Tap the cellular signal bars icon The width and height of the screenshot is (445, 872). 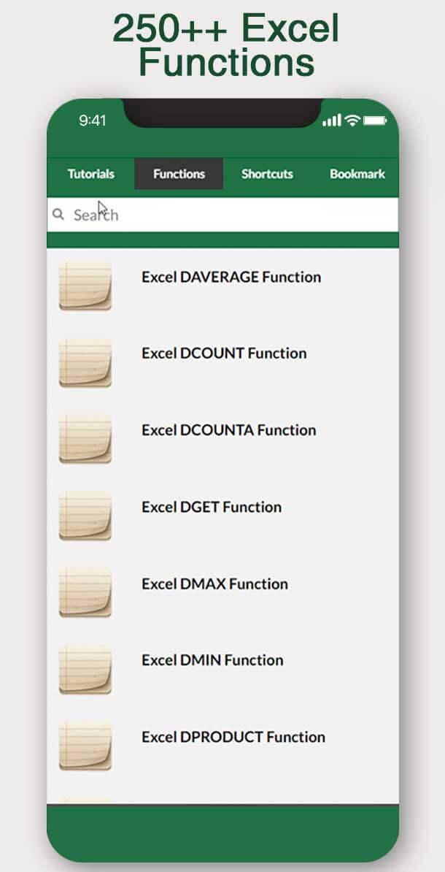coord(332,120)
